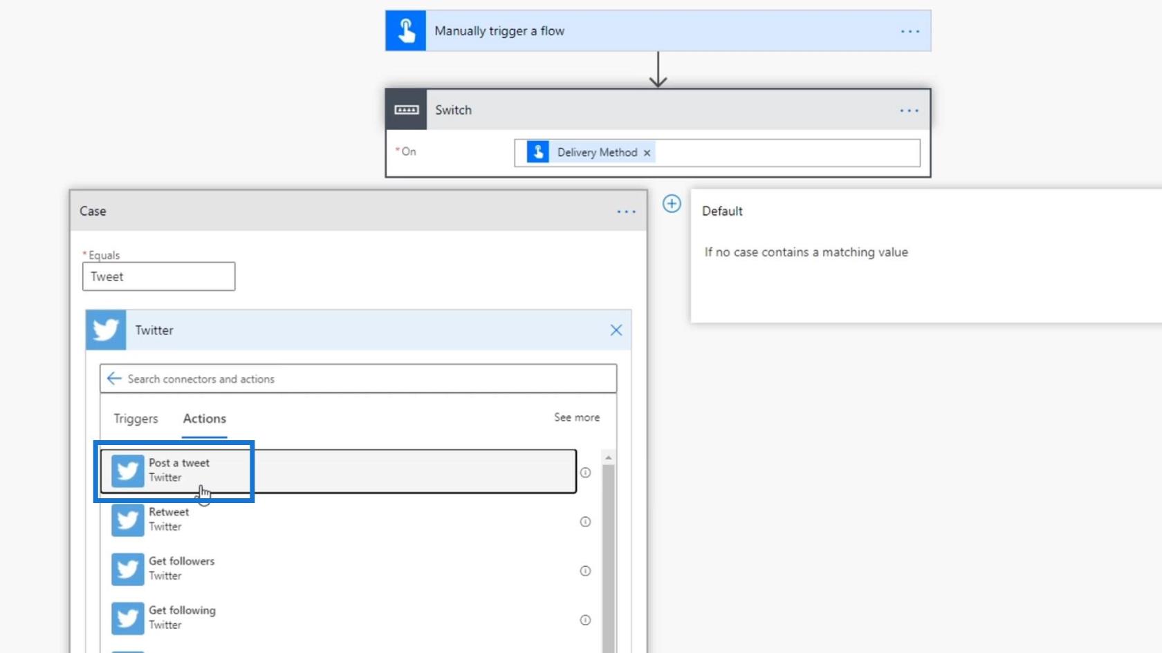The width and height of the screenshot is (1162, 653).
Task: Show info for Get followers
Action: (585, 571)
